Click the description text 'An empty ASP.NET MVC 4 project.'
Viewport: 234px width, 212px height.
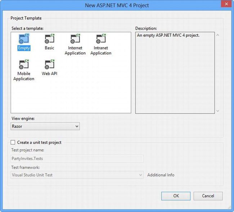click(168, 35)
